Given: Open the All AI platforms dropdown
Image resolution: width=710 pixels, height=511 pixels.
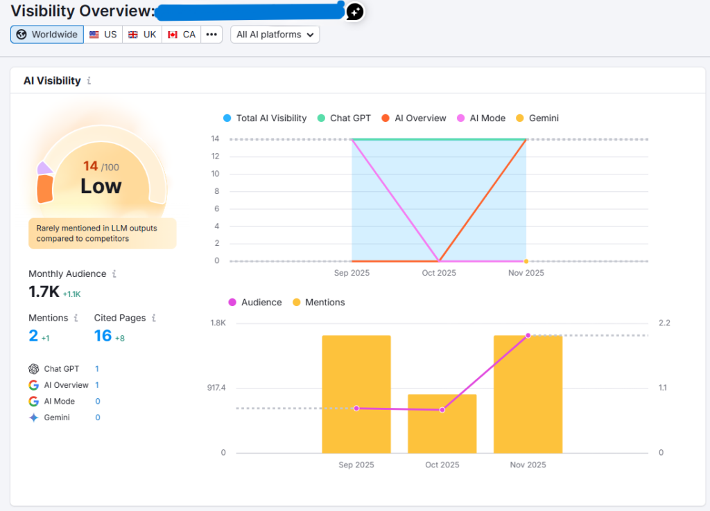Looking at the screenshot, I should pos(275,35).
